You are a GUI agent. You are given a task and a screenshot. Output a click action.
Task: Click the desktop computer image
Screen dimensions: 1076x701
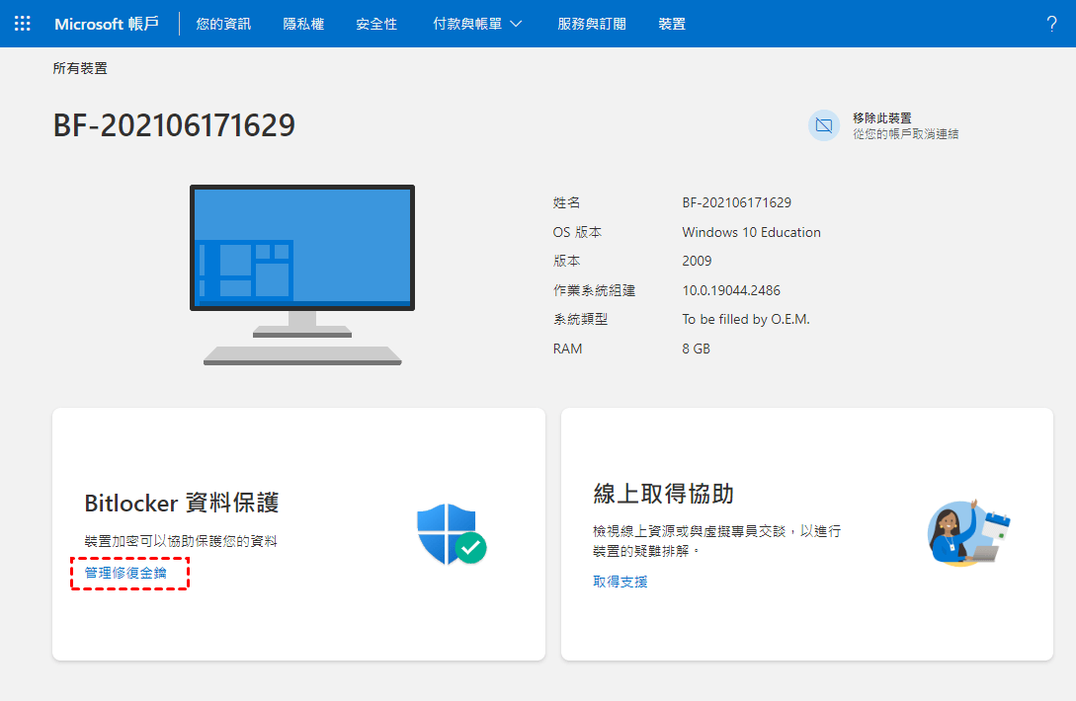(x=302, y=273)
